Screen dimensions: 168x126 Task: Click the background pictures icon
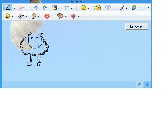pos(134,8)
